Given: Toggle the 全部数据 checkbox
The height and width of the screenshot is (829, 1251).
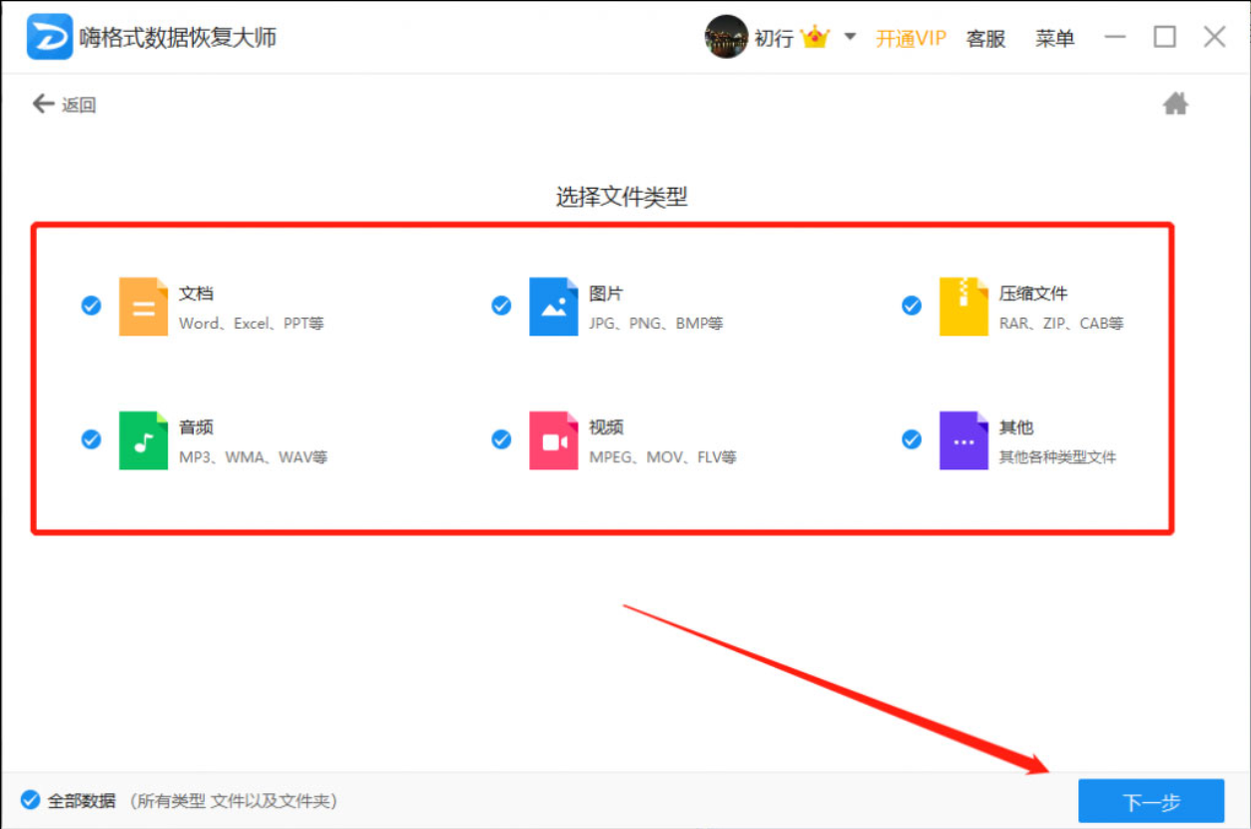Looking at the screenshot, I should (x=31, y=800).
